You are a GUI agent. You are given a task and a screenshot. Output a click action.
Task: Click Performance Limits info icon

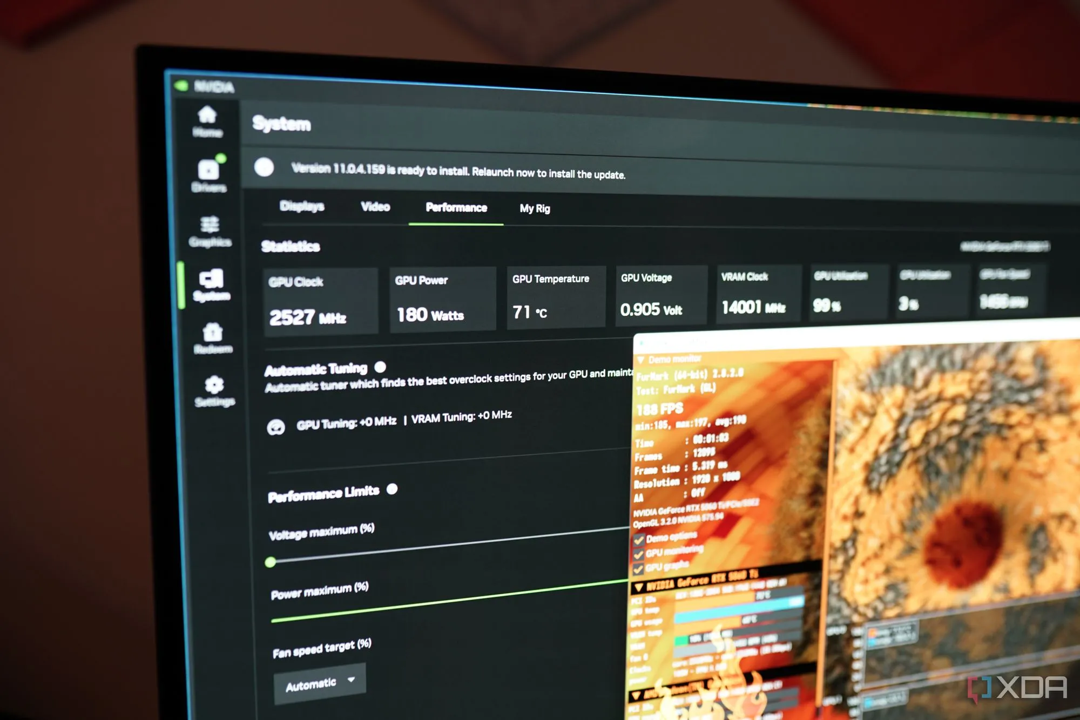point(392,489)
